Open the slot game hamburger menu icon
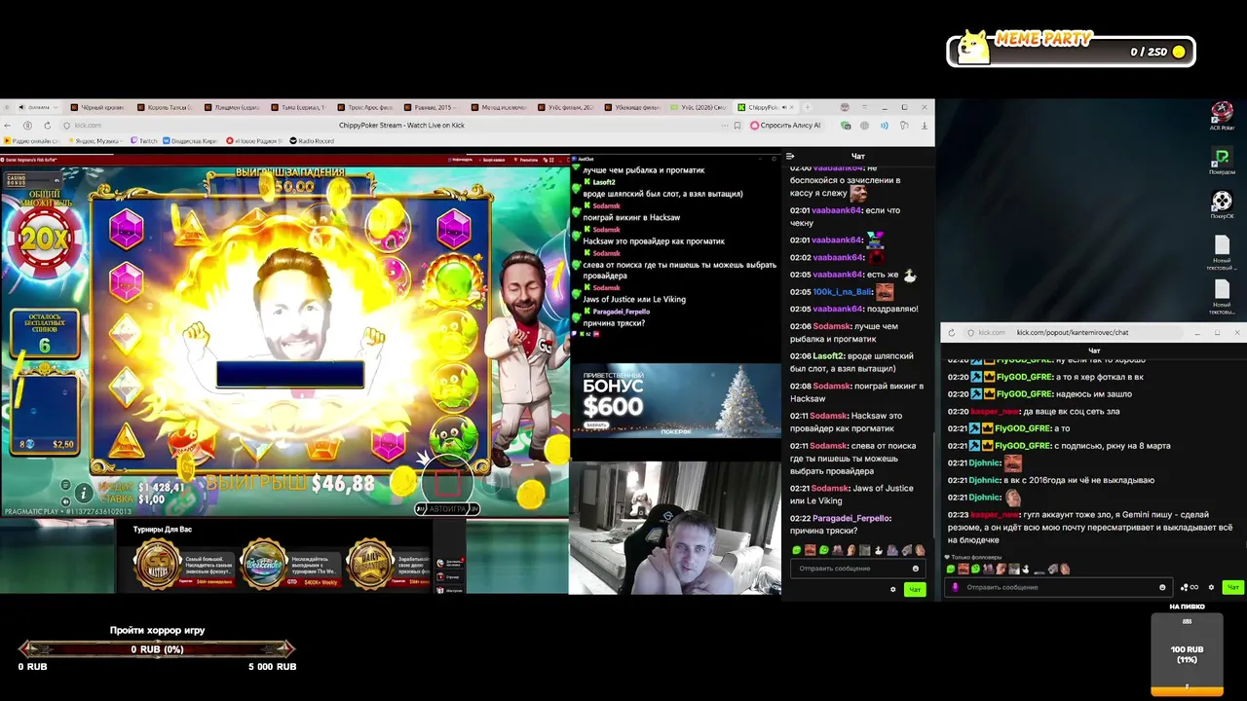The width and height of the screenshot is (1247, 701). tap(65, 485)
